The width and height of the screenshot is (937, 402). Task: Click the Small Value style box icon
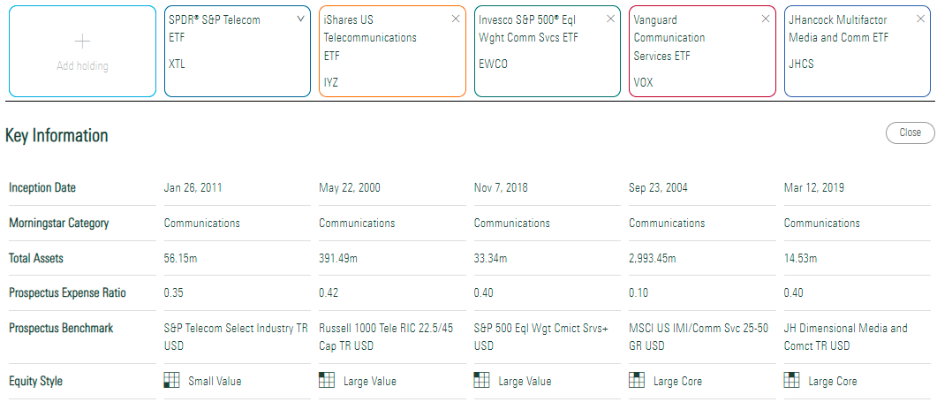coord(172,380)
